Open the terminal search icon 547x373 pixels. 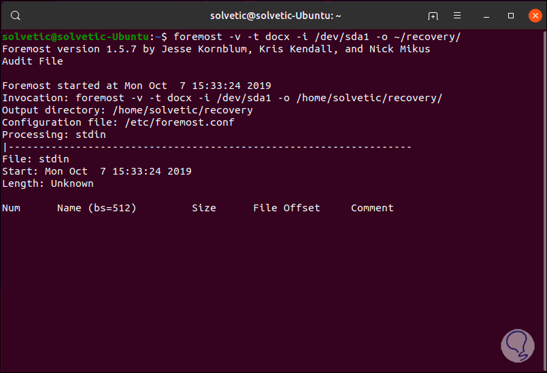pos(16,15)
